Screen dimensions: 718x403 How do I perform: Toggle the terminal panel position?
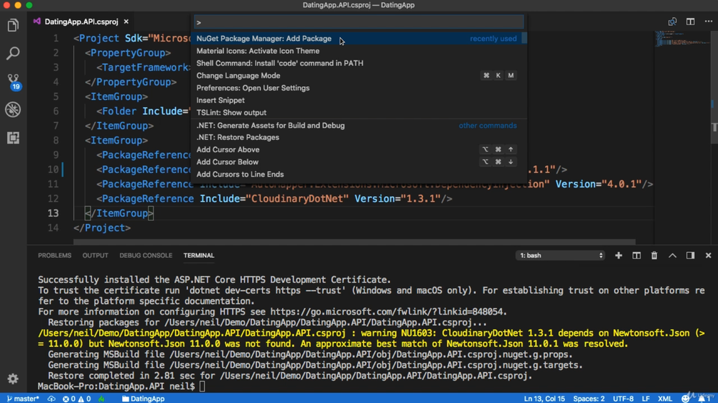pos(690,255)
